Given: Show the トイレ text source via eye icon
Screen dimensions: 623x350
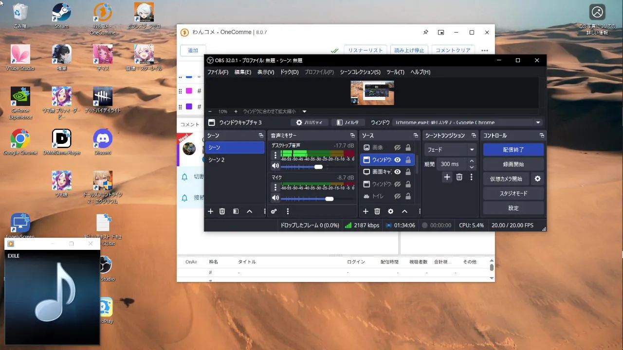Looking at the screenshot, I should 397,196.
